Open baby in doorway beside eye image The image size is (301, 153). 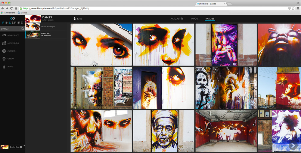(163, 88)
